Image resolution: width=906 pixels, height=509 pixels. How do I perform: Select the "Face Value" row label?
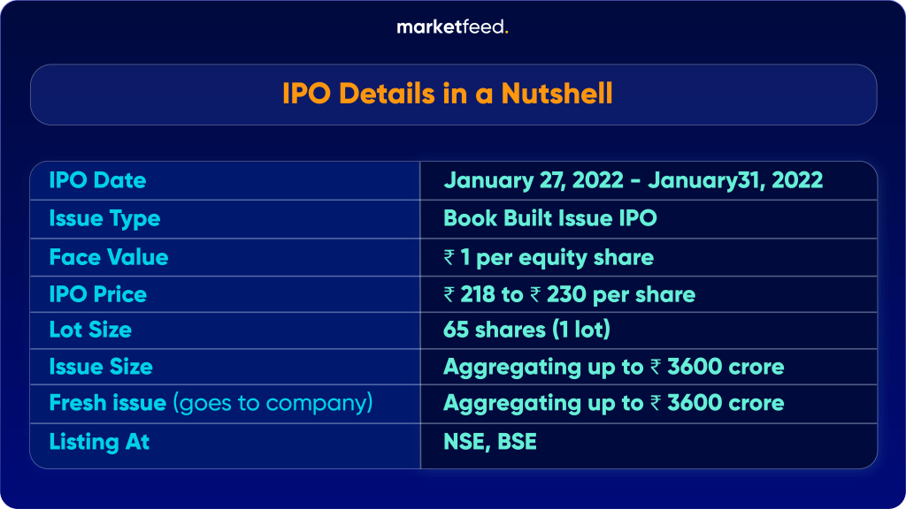pyautogui.click(x=108, y=257)
